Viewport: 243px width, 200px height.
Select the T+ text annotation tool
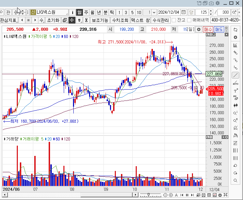pos(235,90)
